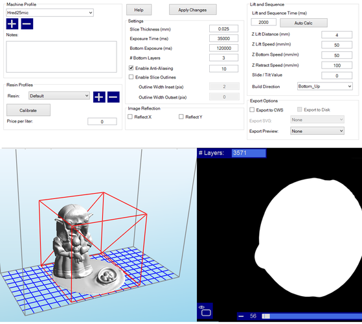The image size is (362, 324).
Task: Add a new machine profile with plus icon
Action: click(12, 24)
